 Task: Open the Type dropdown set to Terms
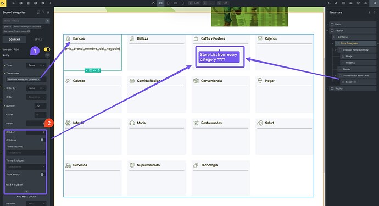pyautogui.click(x=36, y=65)
